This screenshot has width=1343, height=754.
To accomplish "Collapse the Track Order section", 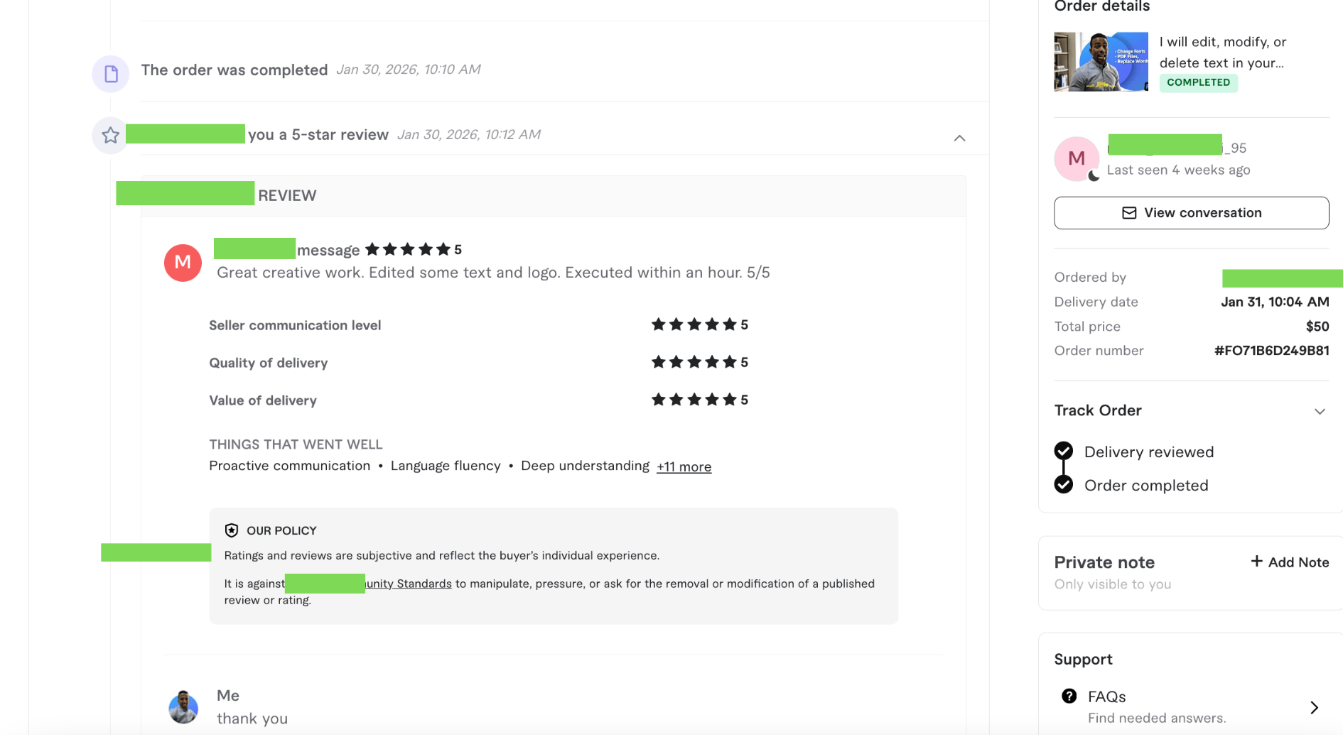I will pyautogui.click(x=1320, y=411).
